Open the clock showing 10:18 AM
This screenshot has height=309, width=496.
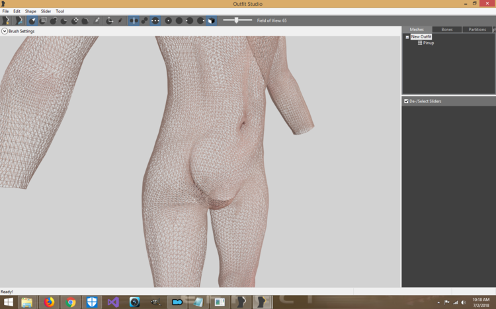click(481, 302)
